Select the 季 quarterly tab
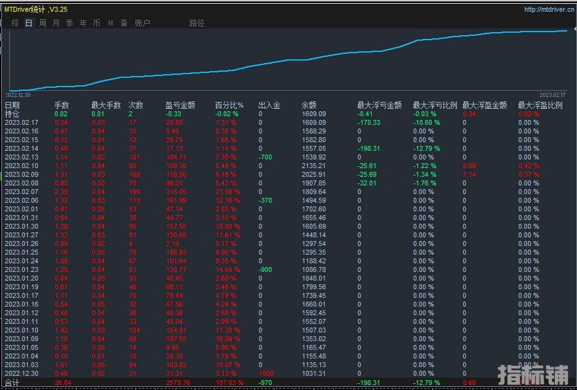Image resolution: width=577 pixels, height=390 pixels. tap(69, 23)
